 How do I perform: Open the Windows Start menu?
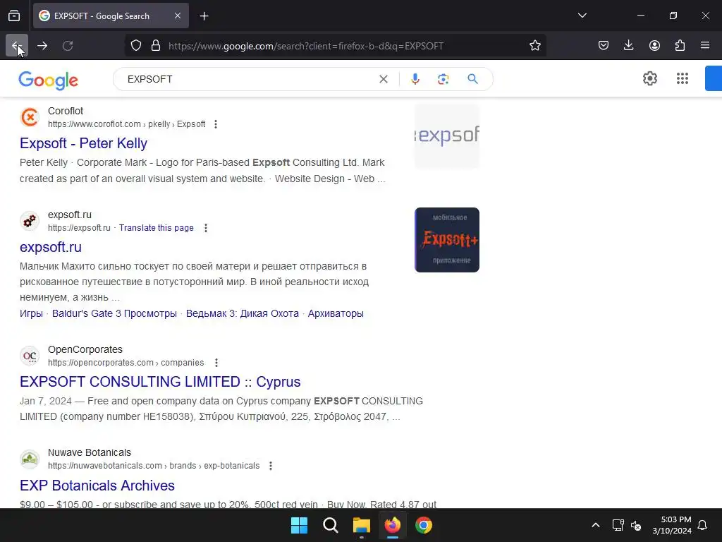click(299, 525)
